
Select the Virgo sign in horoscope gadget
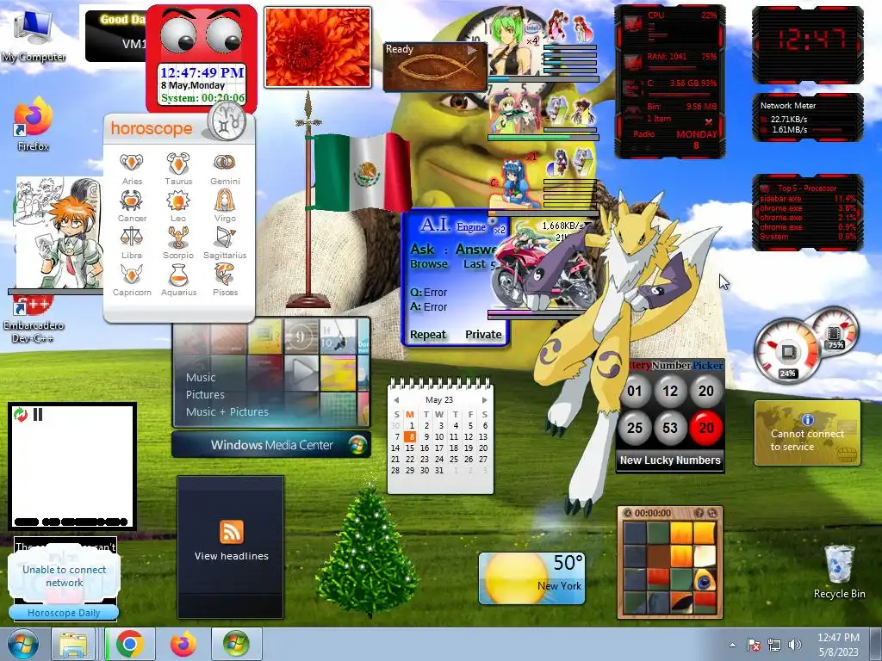(225, 206)
